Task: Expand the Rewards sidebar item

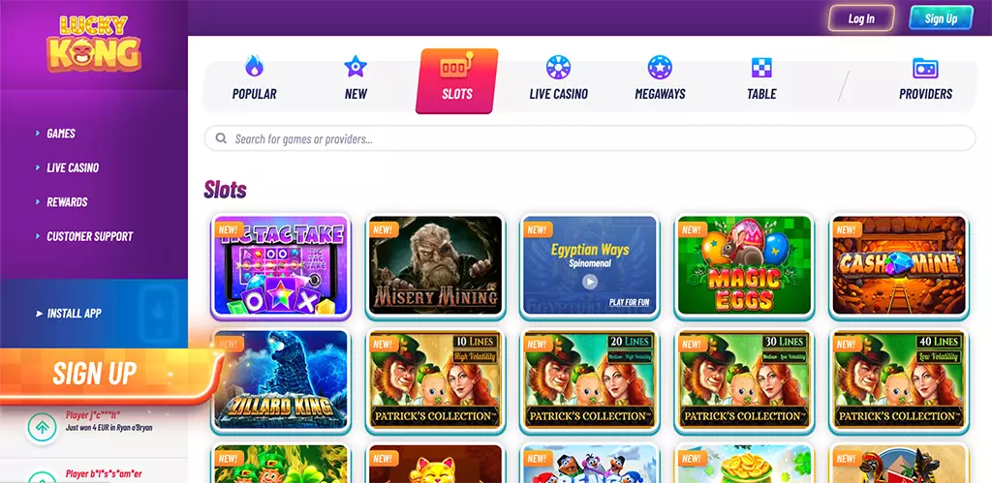Action: pyautogui.click(x=67, y=201)
